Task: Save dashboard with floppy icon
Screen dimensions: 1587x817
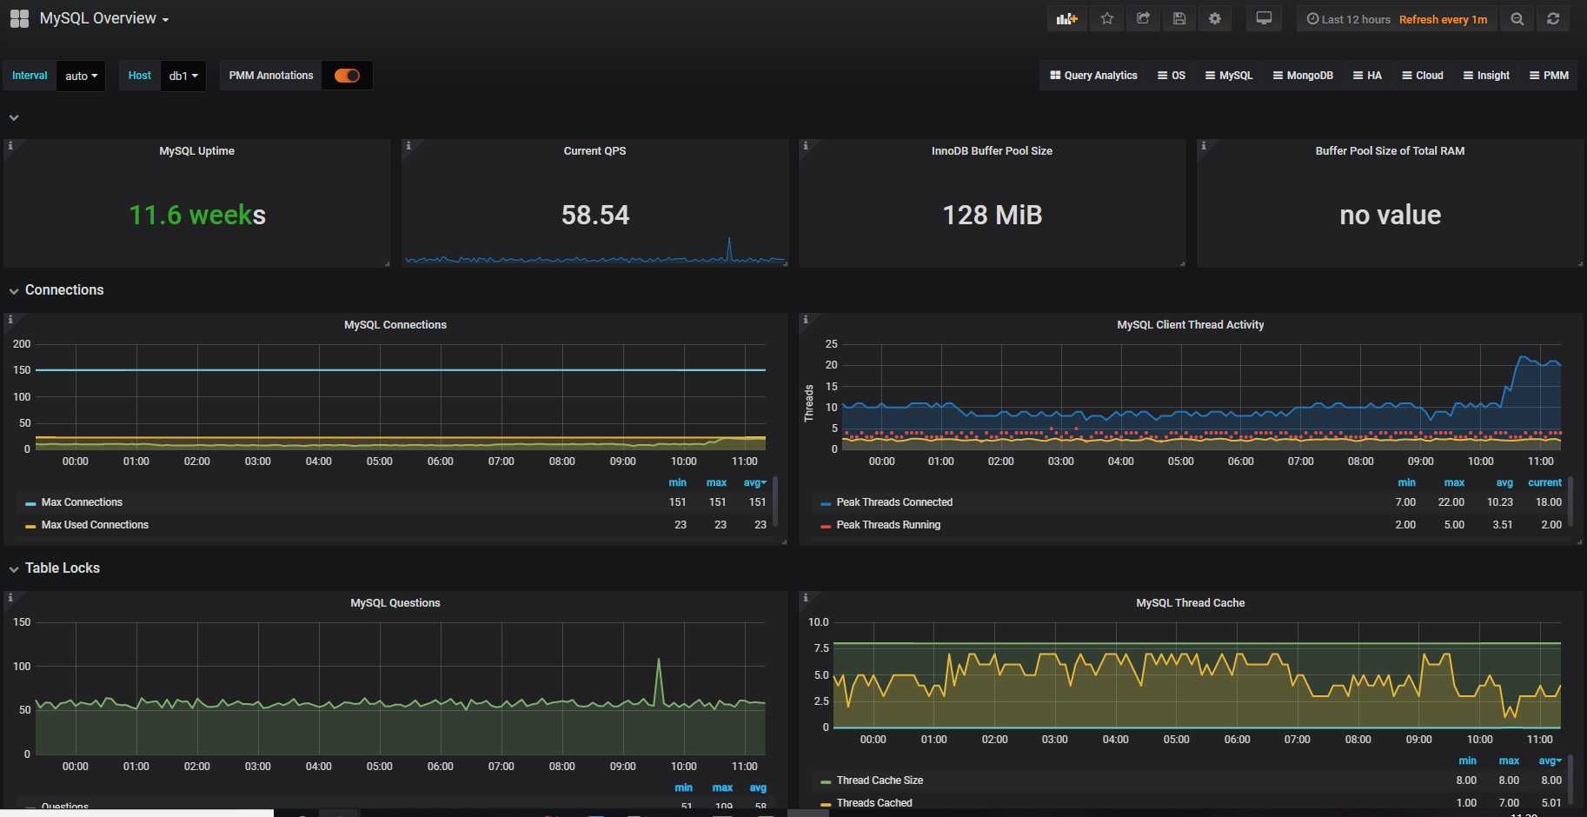Action: pos(1179,18)
